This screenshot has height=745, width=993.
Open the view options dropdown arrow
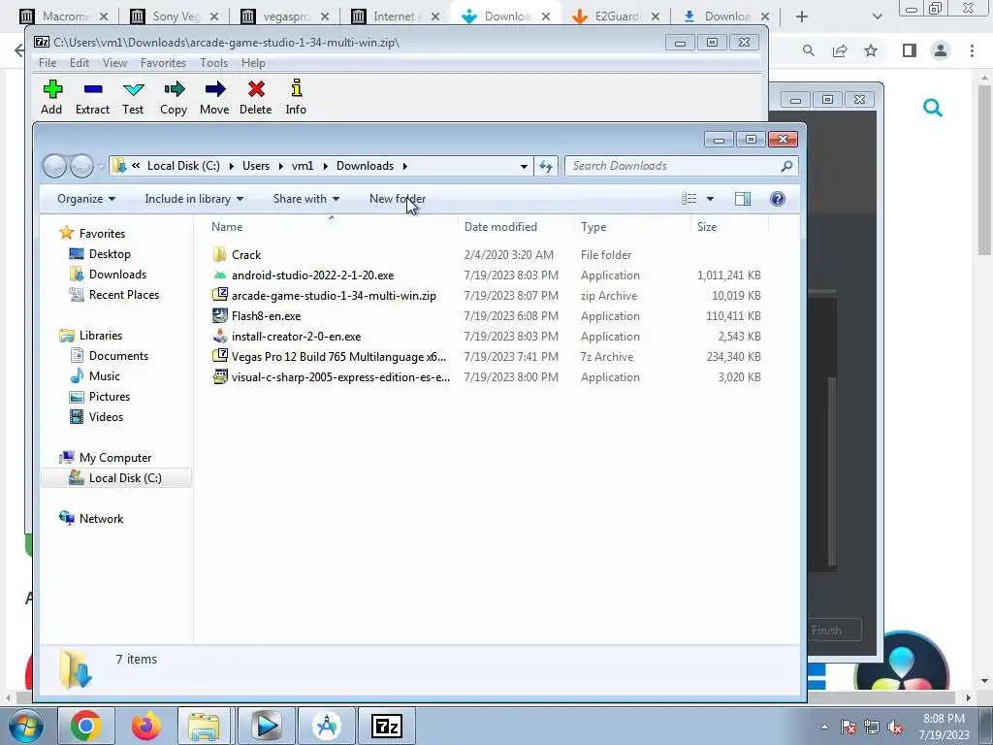(710, 199)
